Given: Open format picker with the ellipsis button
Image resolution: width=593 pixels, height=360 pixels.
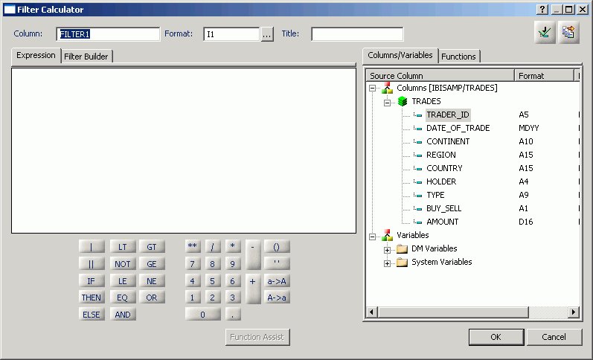Looking at the screenshot, I should pyautogui.click(x=267, y=34).
